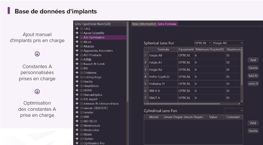This screenshot has height=145, width=263.
Task: Check the Hanita checkbox
Action: pyautogui.click(x=82, y=82)
